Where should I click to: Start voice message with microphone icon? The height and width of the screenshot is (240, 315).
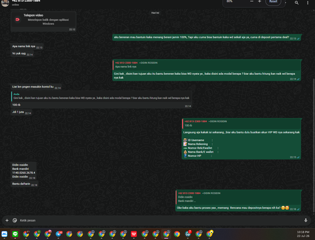tap(306, 220)
